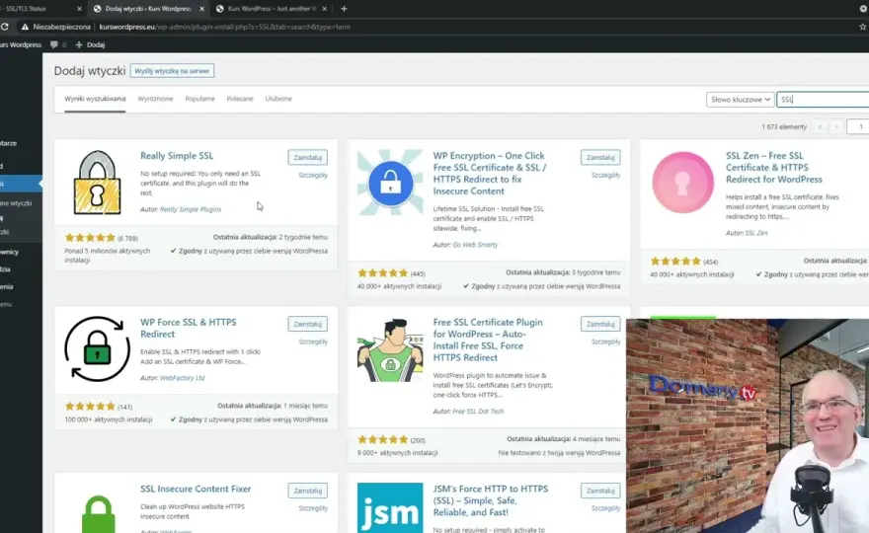
Task: Open Szczegóły for WP Force SSL
Action: click(x=313, y=342)
